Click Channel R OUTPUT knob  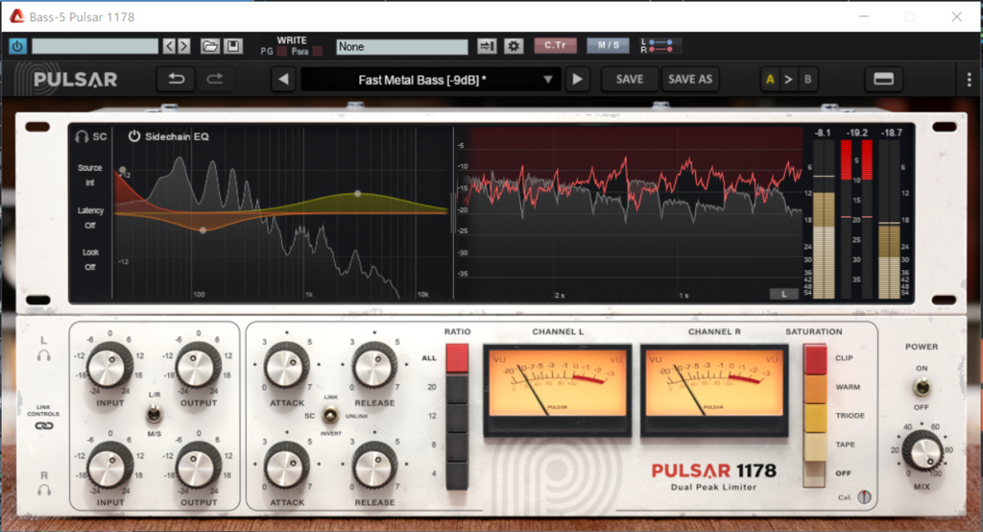[x=198, y=466]
